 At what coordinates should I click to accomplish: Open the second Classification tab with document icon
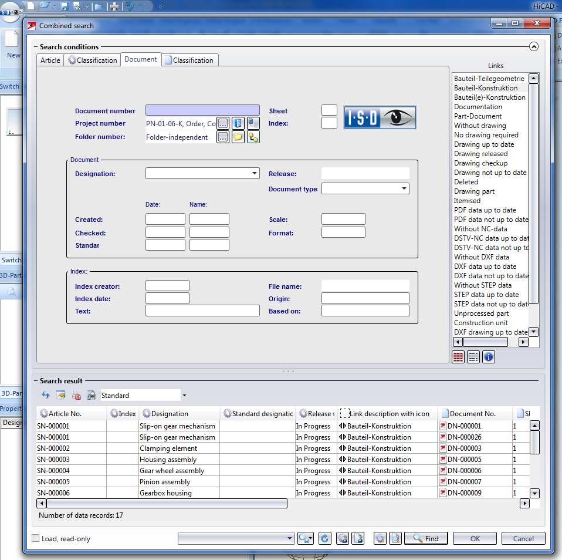click(189, 60)
